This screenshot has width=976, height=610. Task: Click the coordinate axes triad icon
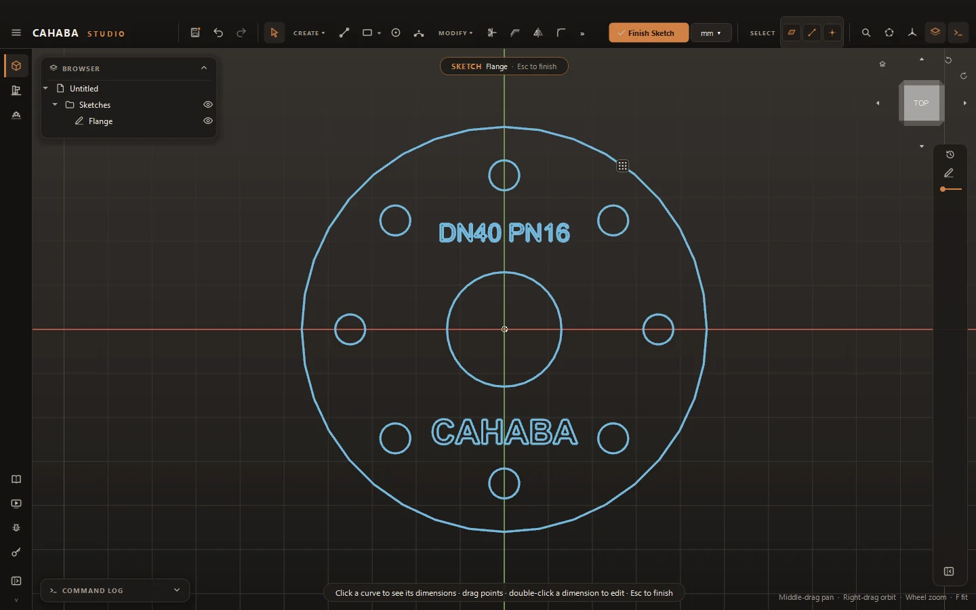[x=912, y=33]
